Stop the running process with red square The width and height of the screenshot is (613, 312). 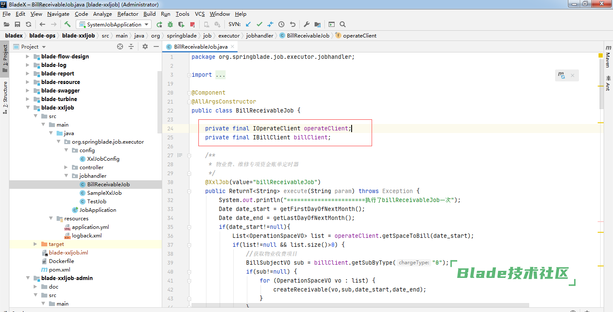192,24
